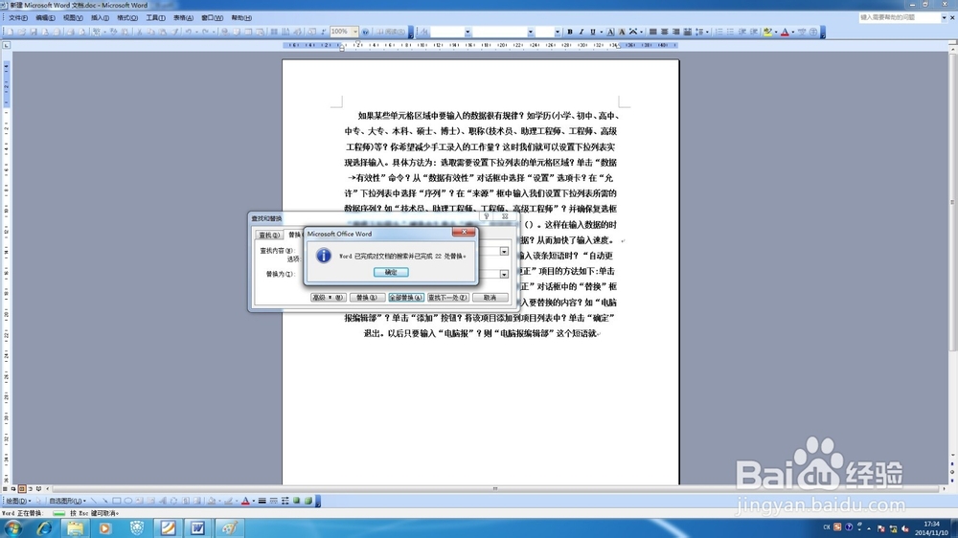This screenshot has height=538, width=958.
Task: Click the Word Help question mark icon
Action: coord(365,32)
